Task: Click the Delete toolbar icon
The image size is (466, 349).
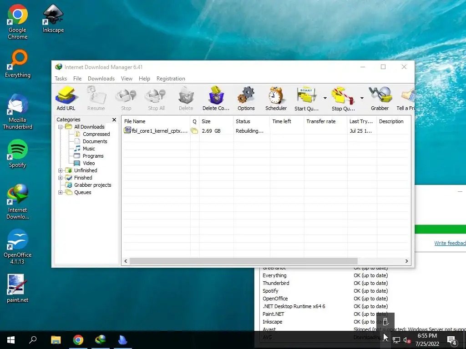Action: coord(186,99)
